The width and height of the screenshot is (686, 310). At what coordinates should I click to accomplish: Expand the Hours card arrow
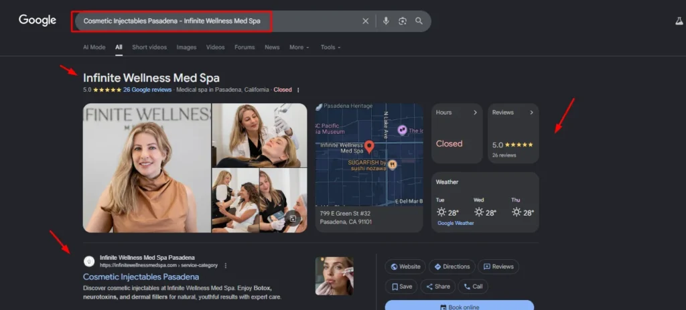[475, 112]
